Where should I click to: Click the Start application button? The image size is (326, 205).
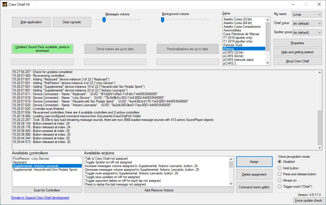pyautogui.click(x=31, y=22)
